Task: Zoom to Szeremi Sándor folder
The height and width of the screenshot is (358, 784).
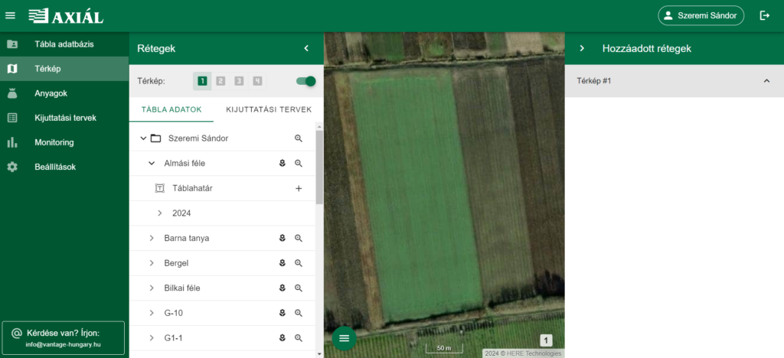Action: [x=299, y=138]
